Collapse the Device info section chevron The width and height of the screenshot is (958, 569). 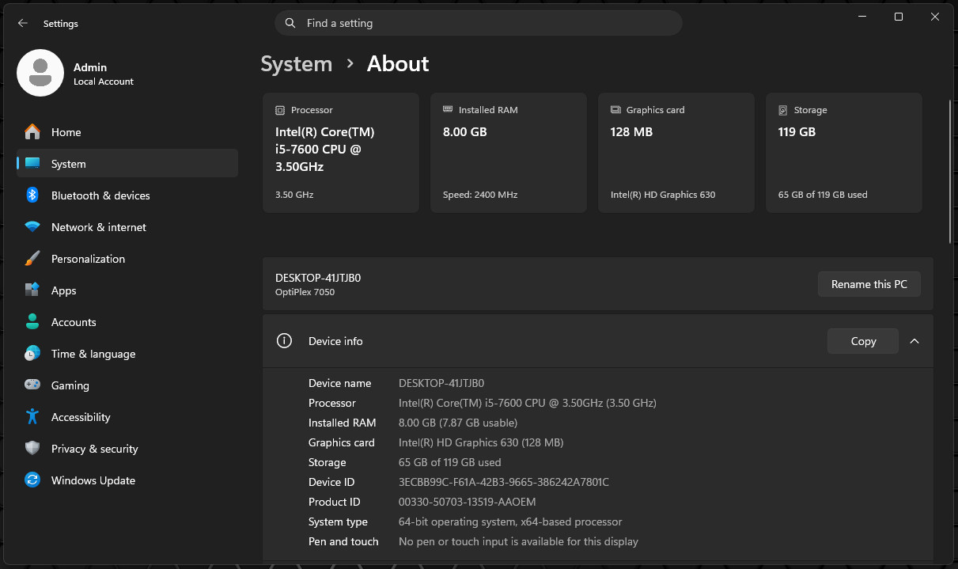[x=914, y=341]
